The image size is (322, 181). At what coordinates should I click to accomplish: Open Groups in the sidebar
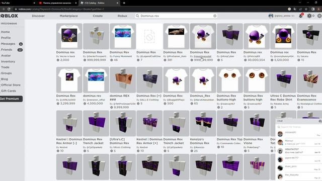[7, 73]
